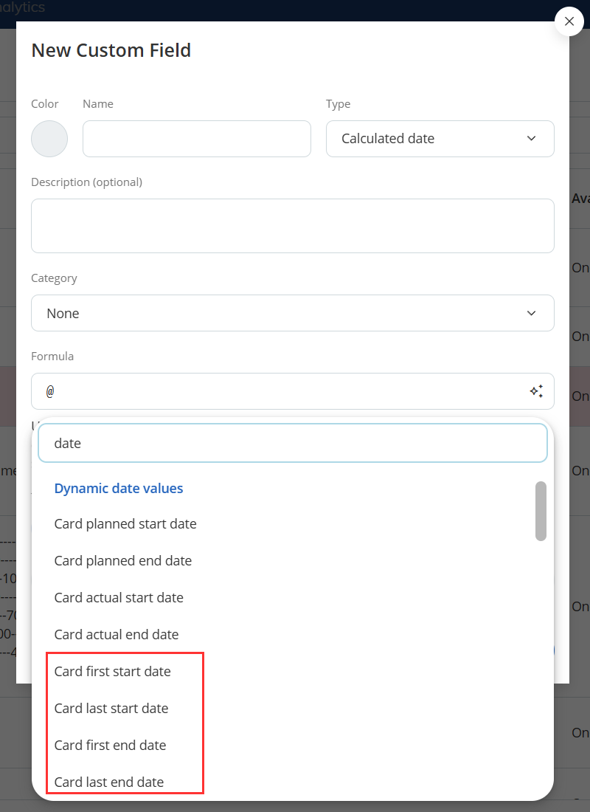This screenshot has width=590, height=812.
Task: Choose 'Card first start date' item
Action: 113,672
